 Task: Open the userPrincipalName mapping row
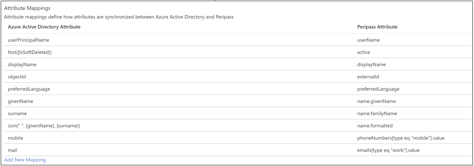29,40
